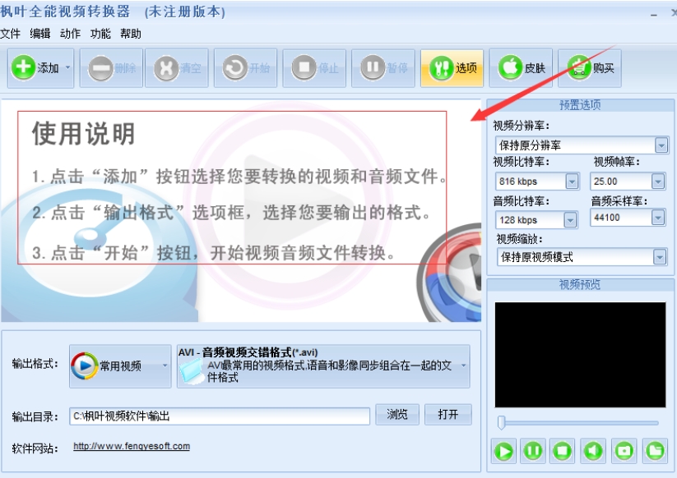Expand the 视频比特率 dropdown showing 816 kbps
Screen dimensions: 677x478
click(572, 182)
